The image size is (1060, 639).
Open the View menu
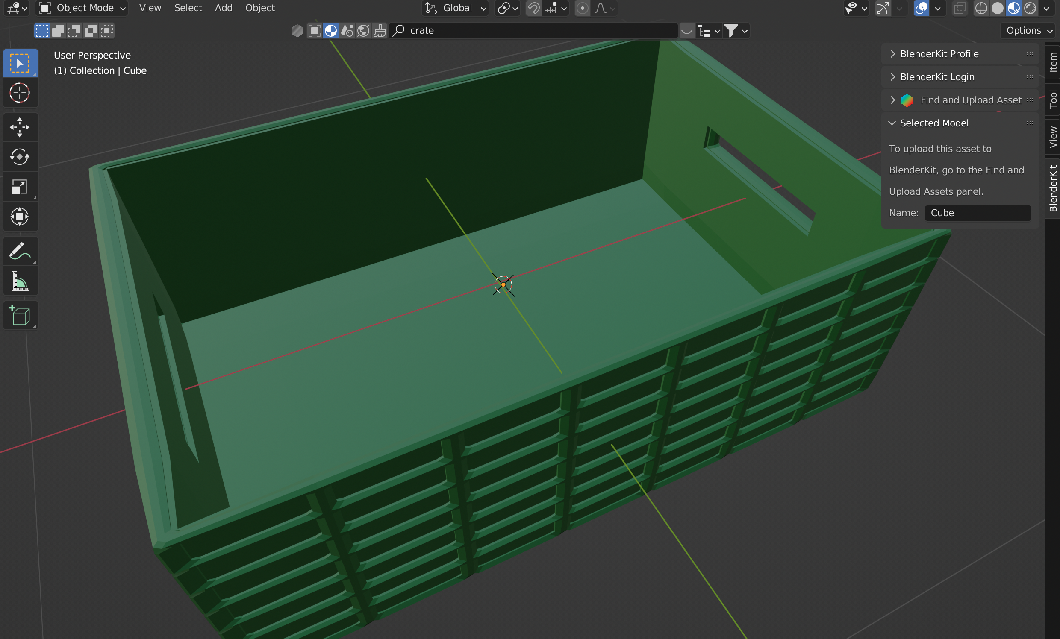click(150, 8)
